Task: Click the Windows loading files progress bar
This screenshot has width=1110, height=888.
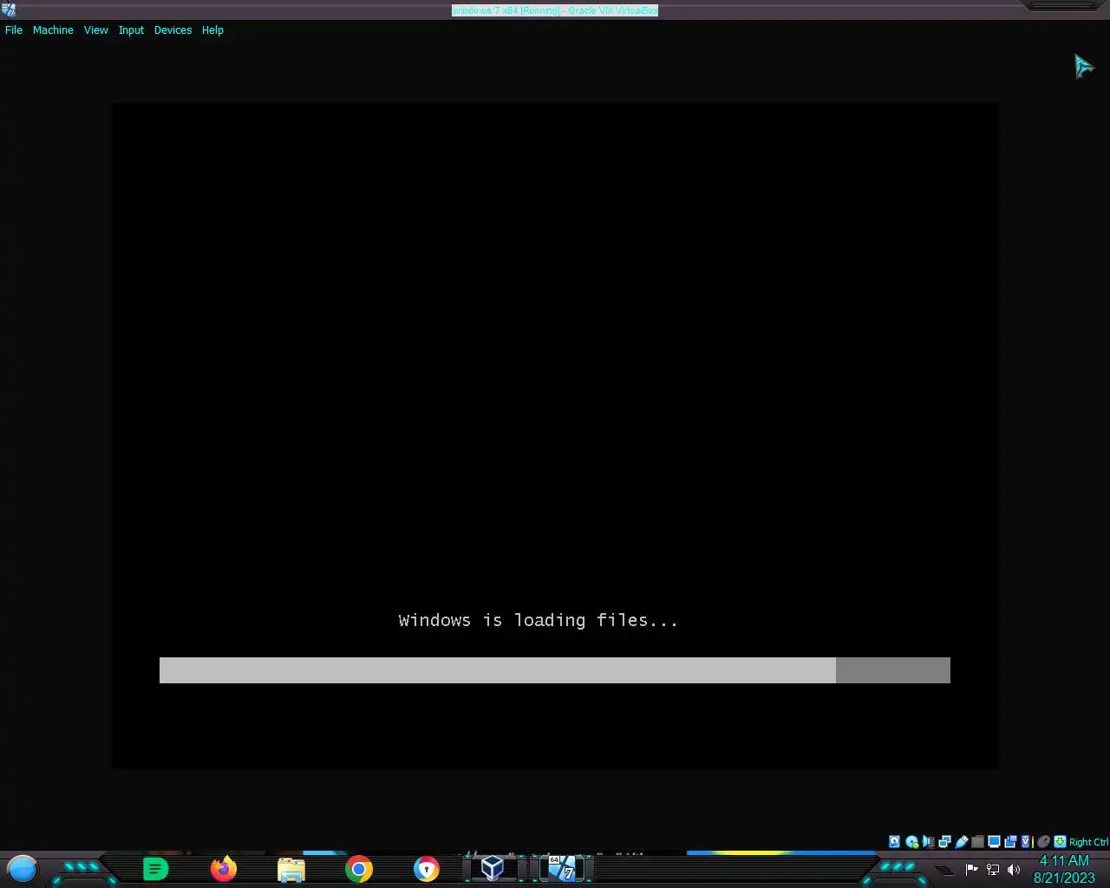Action: point(555,670)
